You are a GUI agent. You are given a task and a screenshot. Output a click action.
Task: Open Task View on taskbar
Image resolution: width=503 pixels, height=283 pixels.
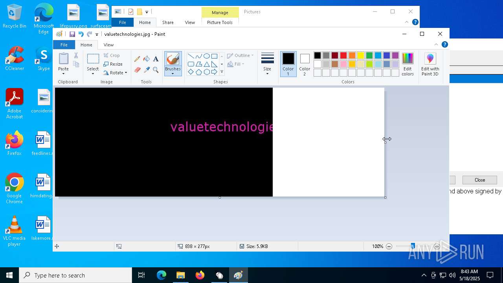(141, 275)
